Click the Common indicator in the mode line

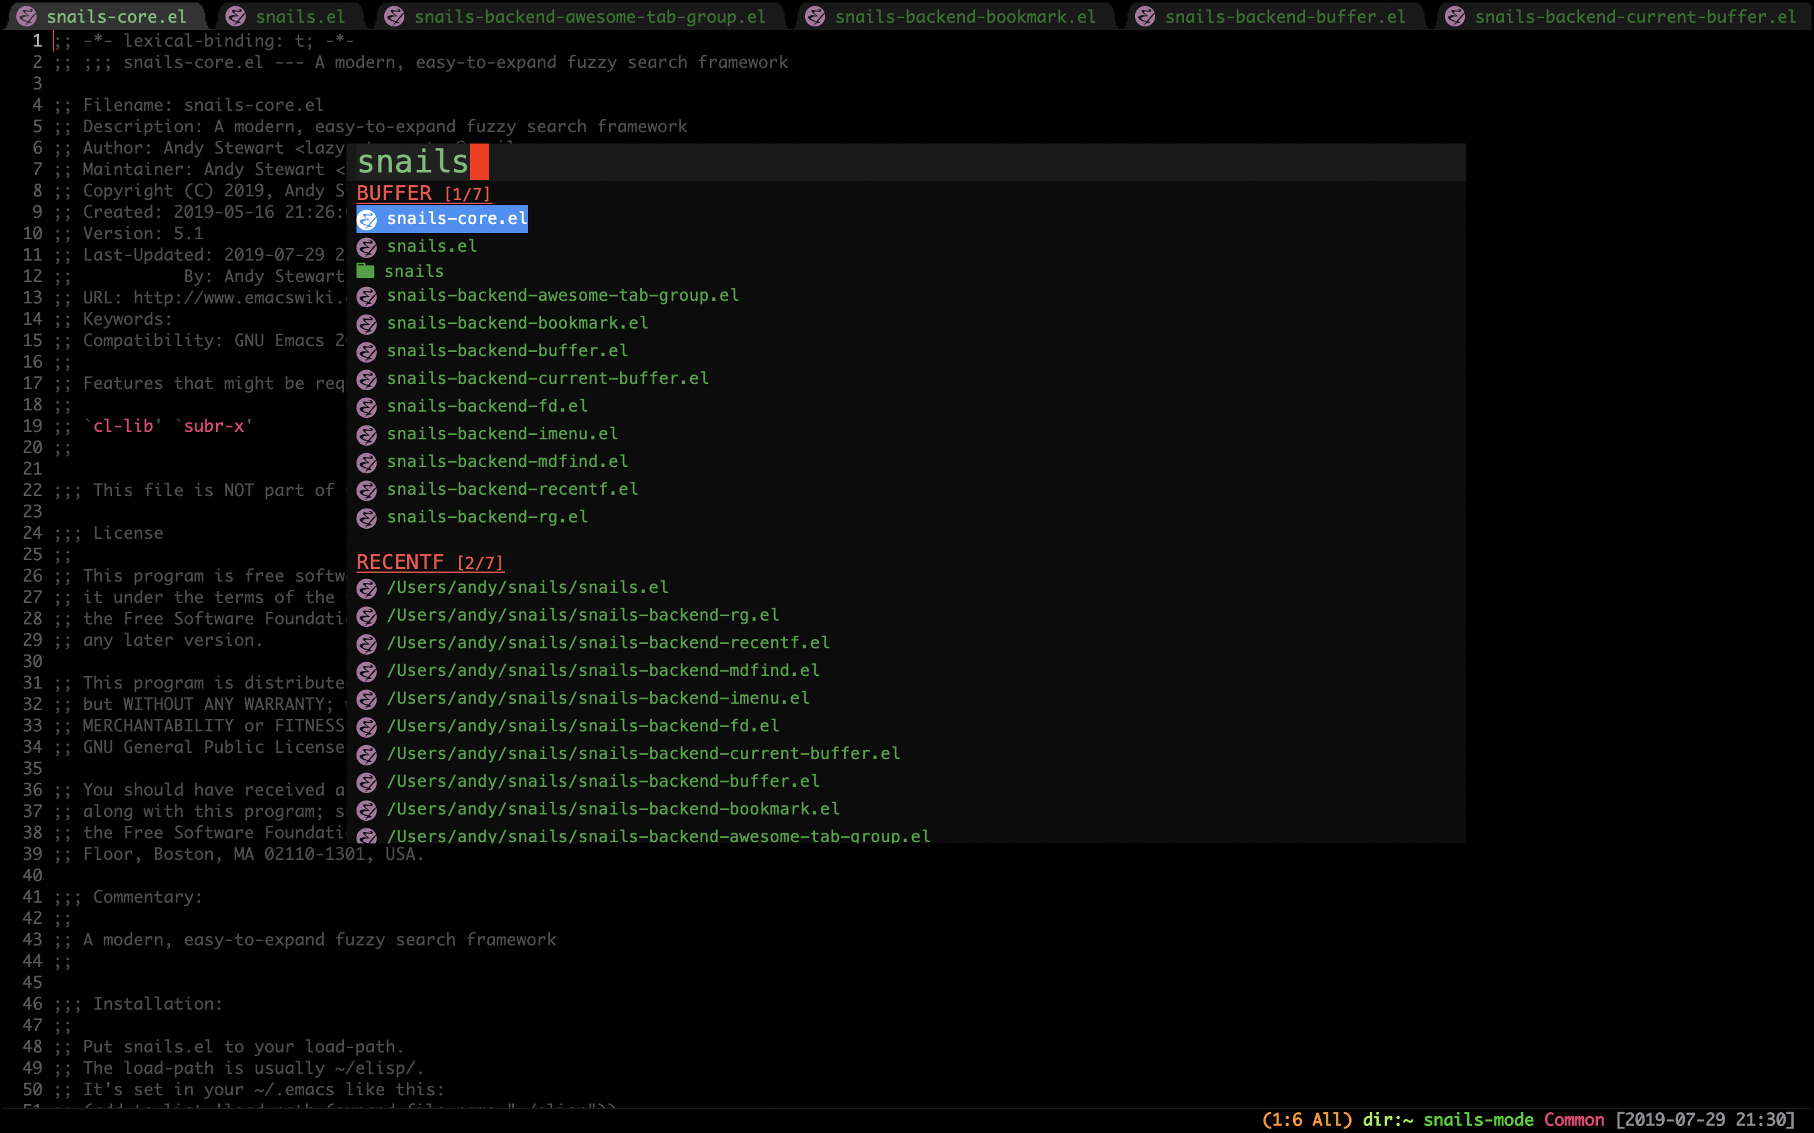[1573, 1120]
